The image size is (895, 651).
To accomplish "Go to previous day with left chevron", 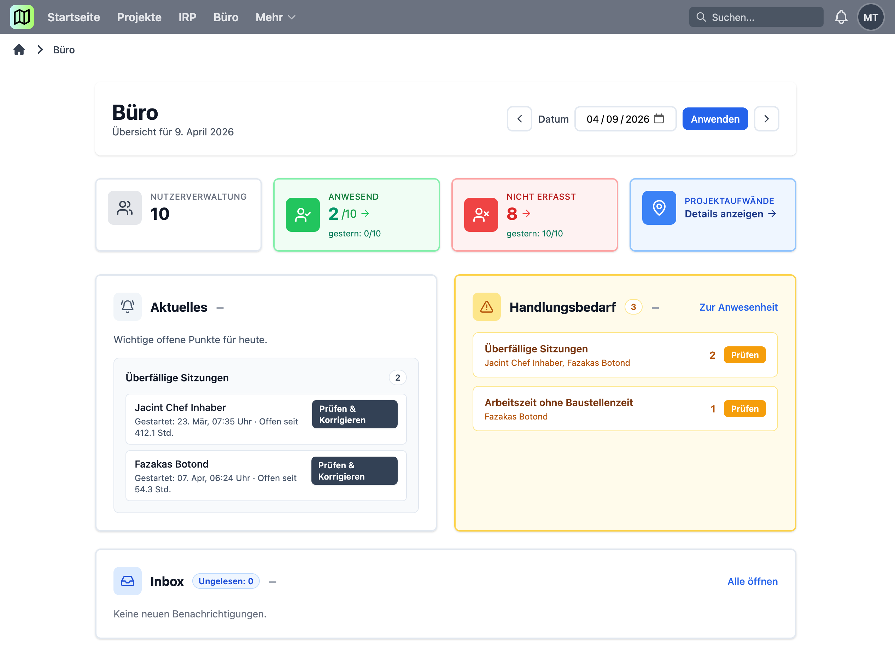I will point(519,119).
